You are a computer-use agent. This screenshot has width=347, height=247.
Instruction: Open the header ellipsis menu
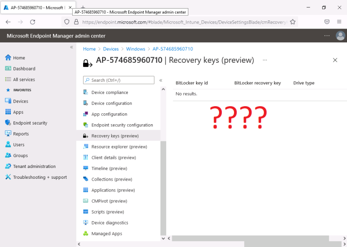click(327, 36)
